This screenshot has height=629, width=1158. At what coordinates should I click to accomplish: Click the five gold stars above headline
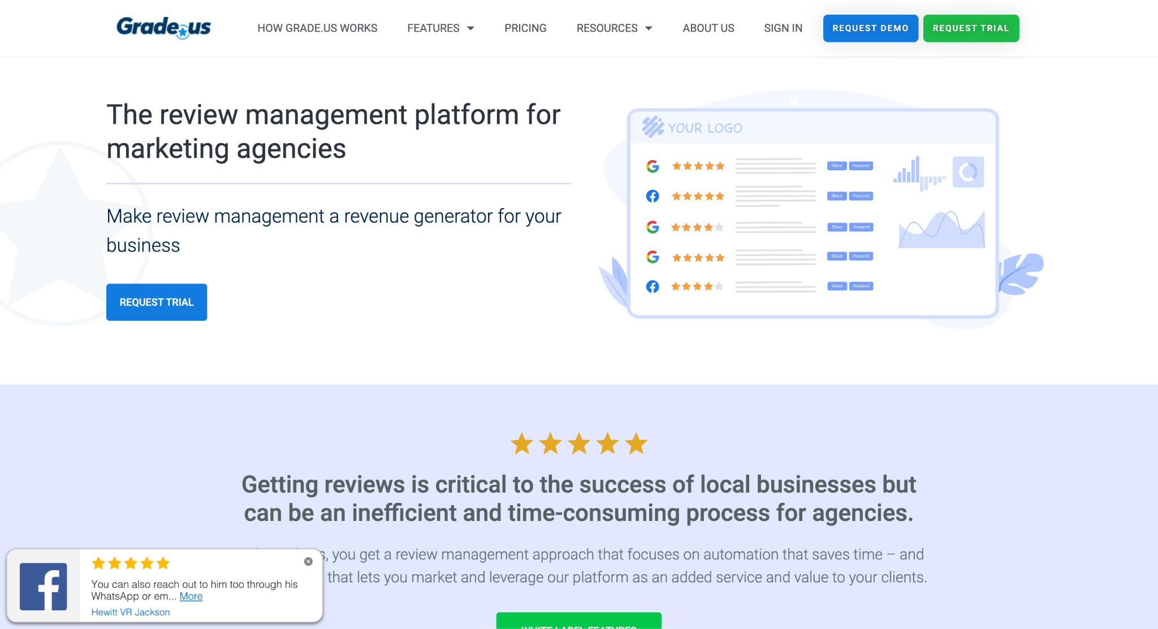click(578, 444)
